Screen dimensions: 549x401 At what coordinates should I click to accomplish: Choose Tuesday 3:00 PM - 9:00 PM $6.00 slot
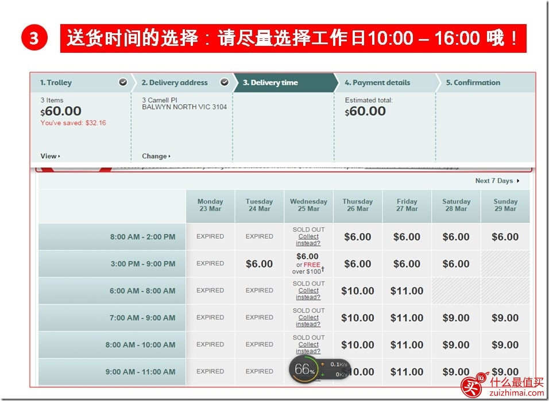(259, 264)
